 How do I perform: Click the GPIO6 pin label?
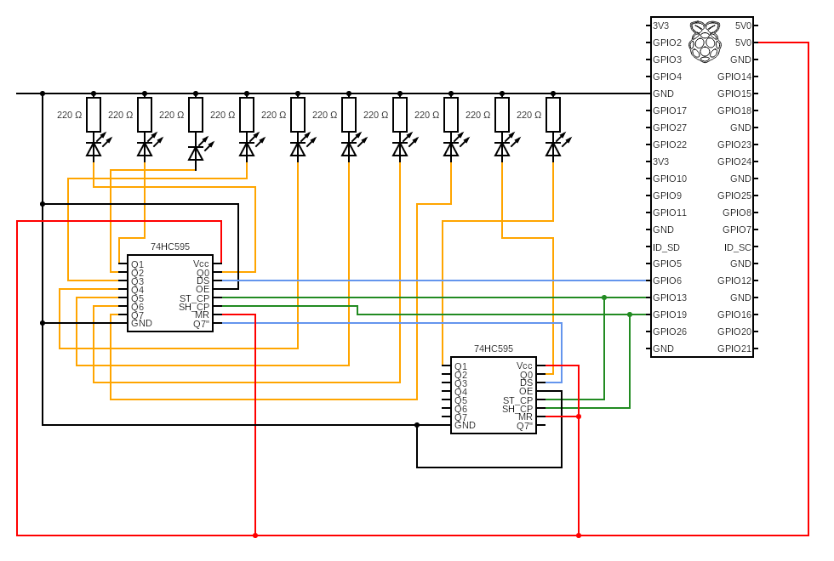[x=667, y=280]
